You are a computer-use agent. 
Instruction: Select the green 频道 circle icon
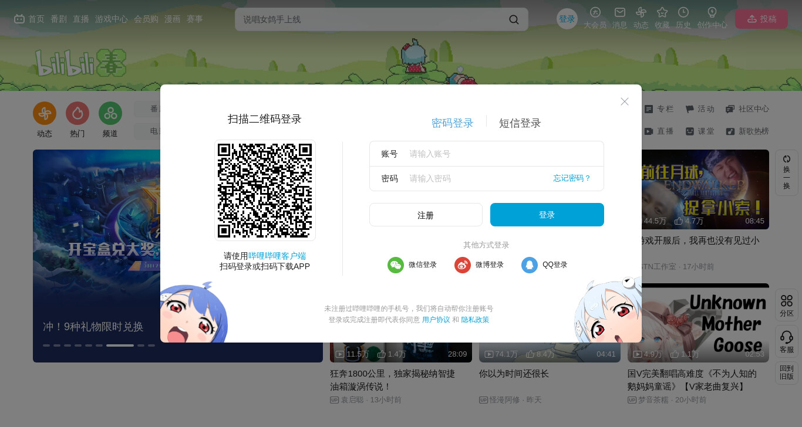point(110,113)
